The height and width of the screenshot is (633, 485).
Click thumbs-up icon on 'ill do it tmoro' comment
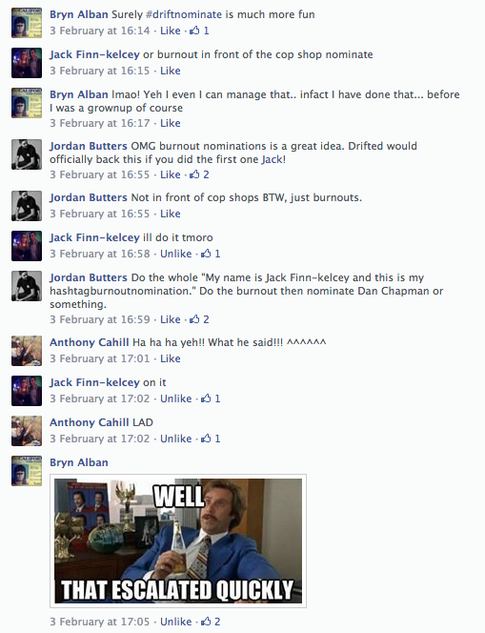click(206, 254)
